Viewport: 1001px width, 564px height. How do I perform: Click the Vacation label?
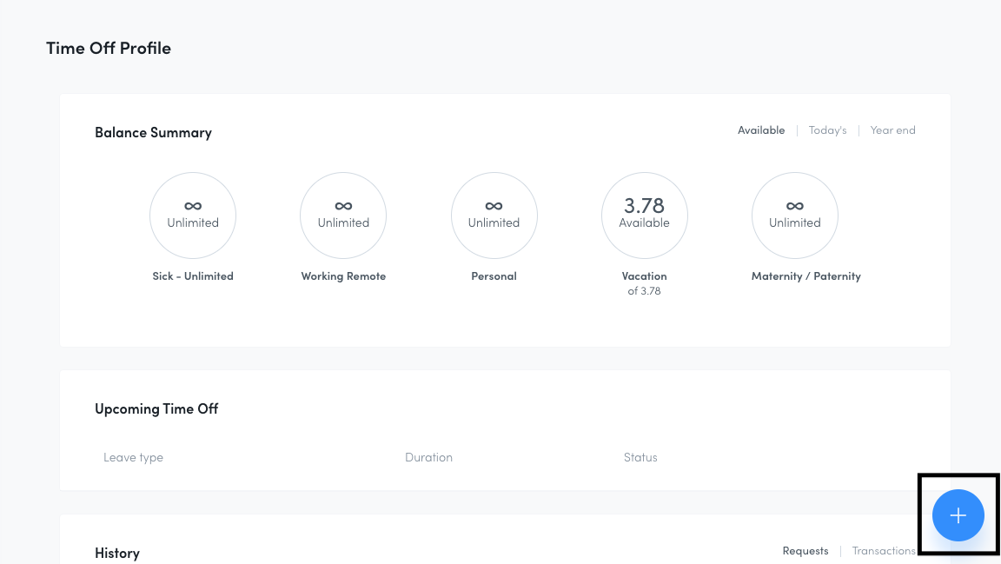[644, 276]
